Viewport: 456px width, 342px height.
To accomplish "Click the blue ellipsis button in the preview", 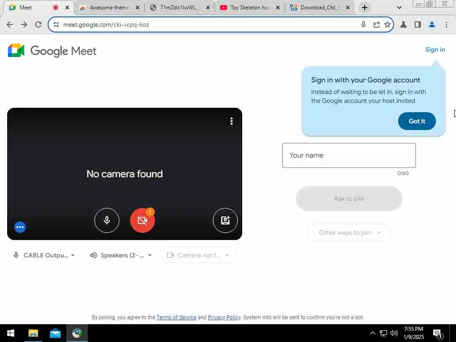I will [20, 227].
